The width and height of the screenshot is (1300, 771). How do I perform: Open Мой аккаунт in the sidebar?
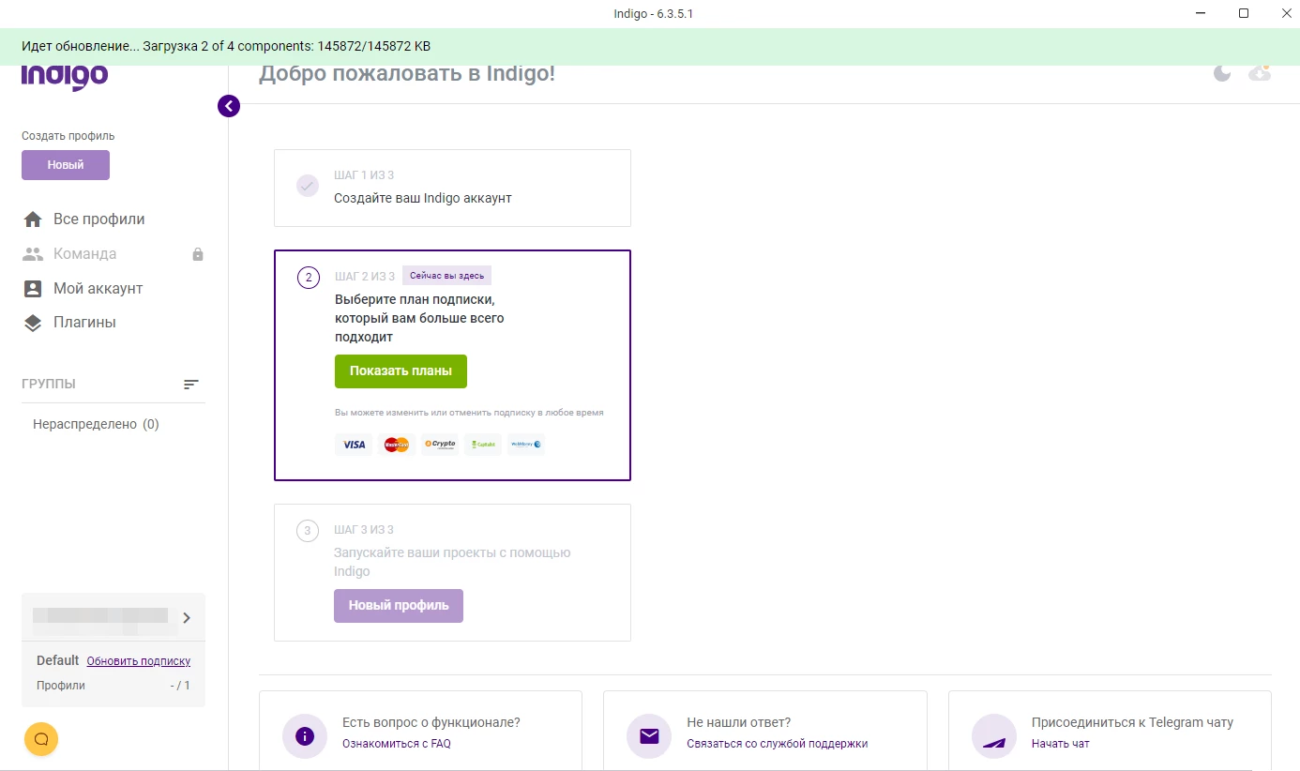point(98,288)
